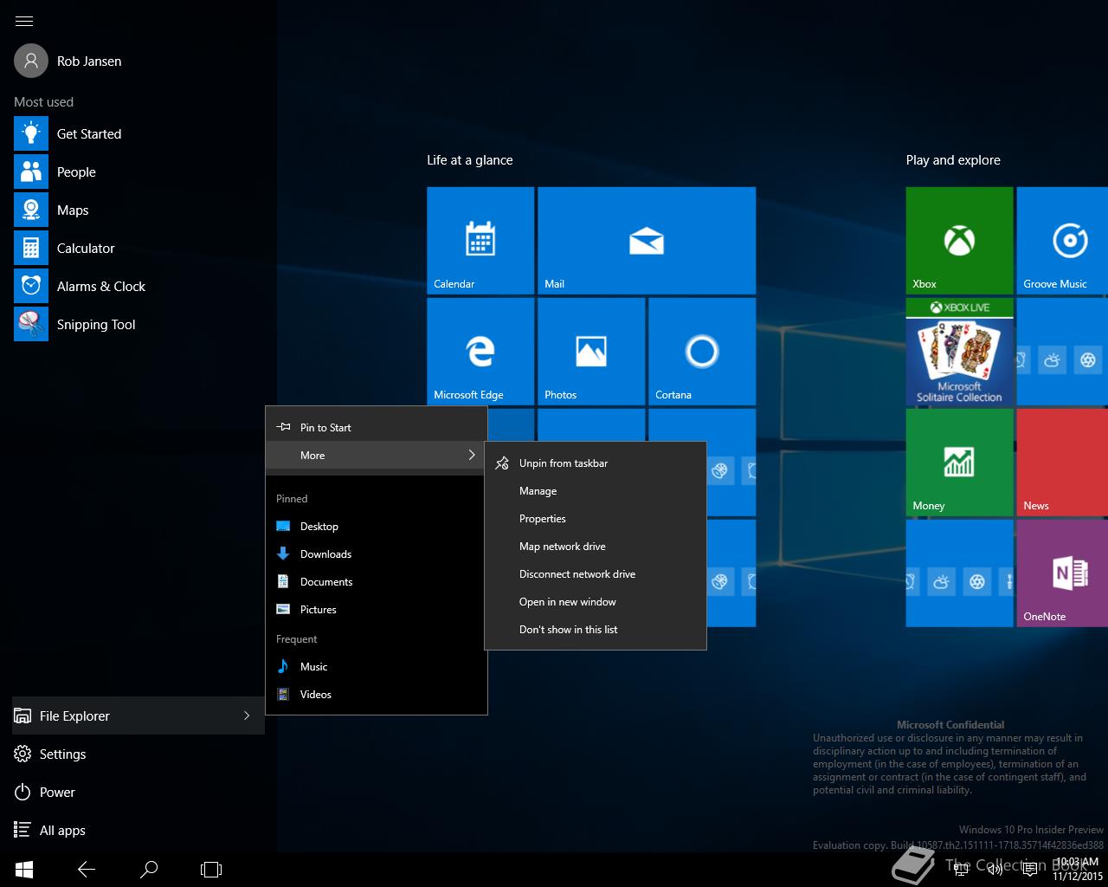Screen dimensions: 1108x887
Task: Click the Windows Start button
Action: coord(24,869)
